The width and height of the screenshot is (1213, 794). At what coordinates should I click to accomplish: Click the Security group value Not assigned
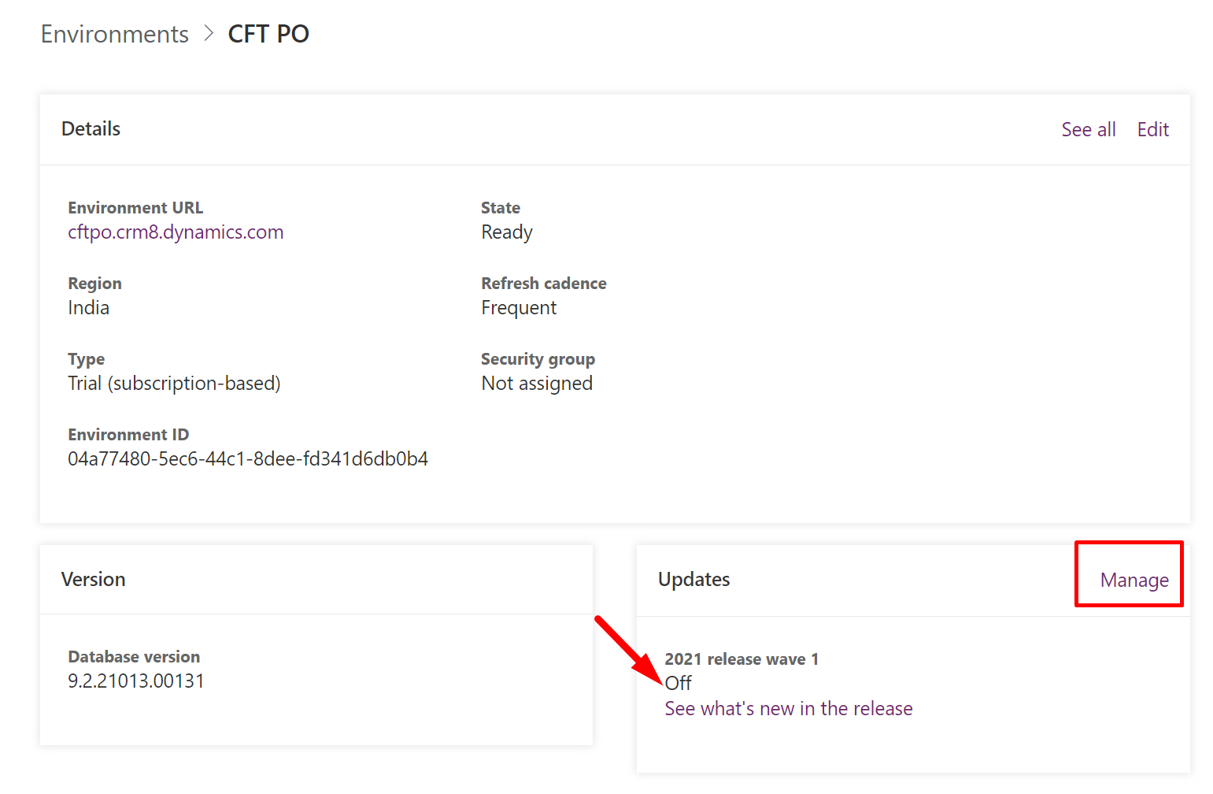[x=537, y=384]
